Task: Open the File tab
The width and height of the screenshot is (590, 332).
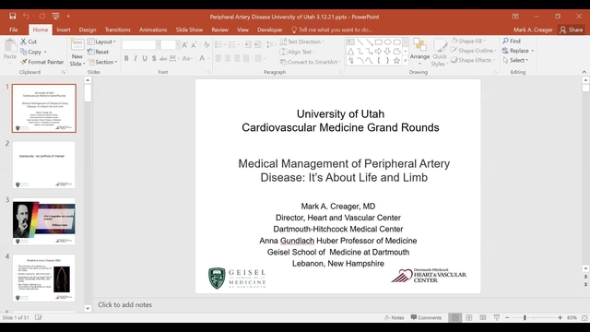Action: (14, 30)
